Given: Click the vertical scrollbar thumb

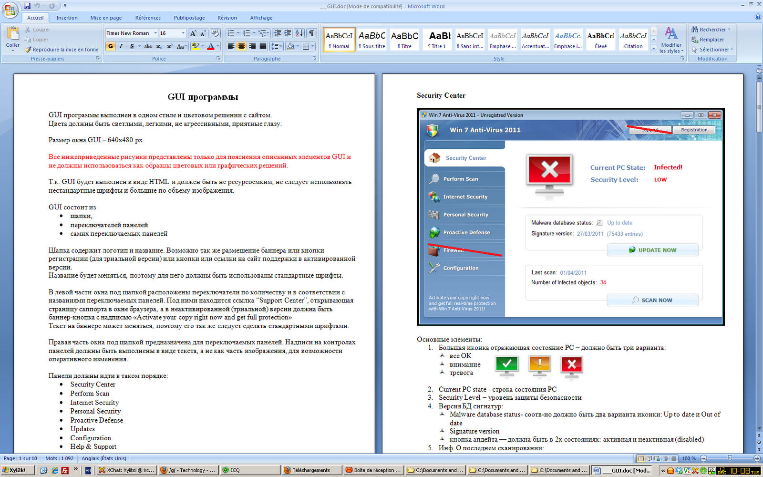Looking at the screenshot, I should pyautogui.click(x=759, y=107).
